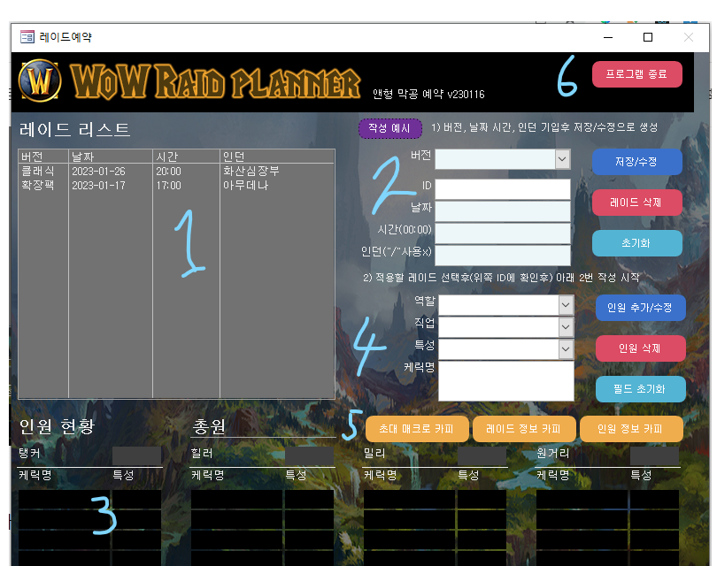The width and height of the screenshot is (717, 566).
Task: Click the date 2023-01-26
Action: (x=98, y=172)
